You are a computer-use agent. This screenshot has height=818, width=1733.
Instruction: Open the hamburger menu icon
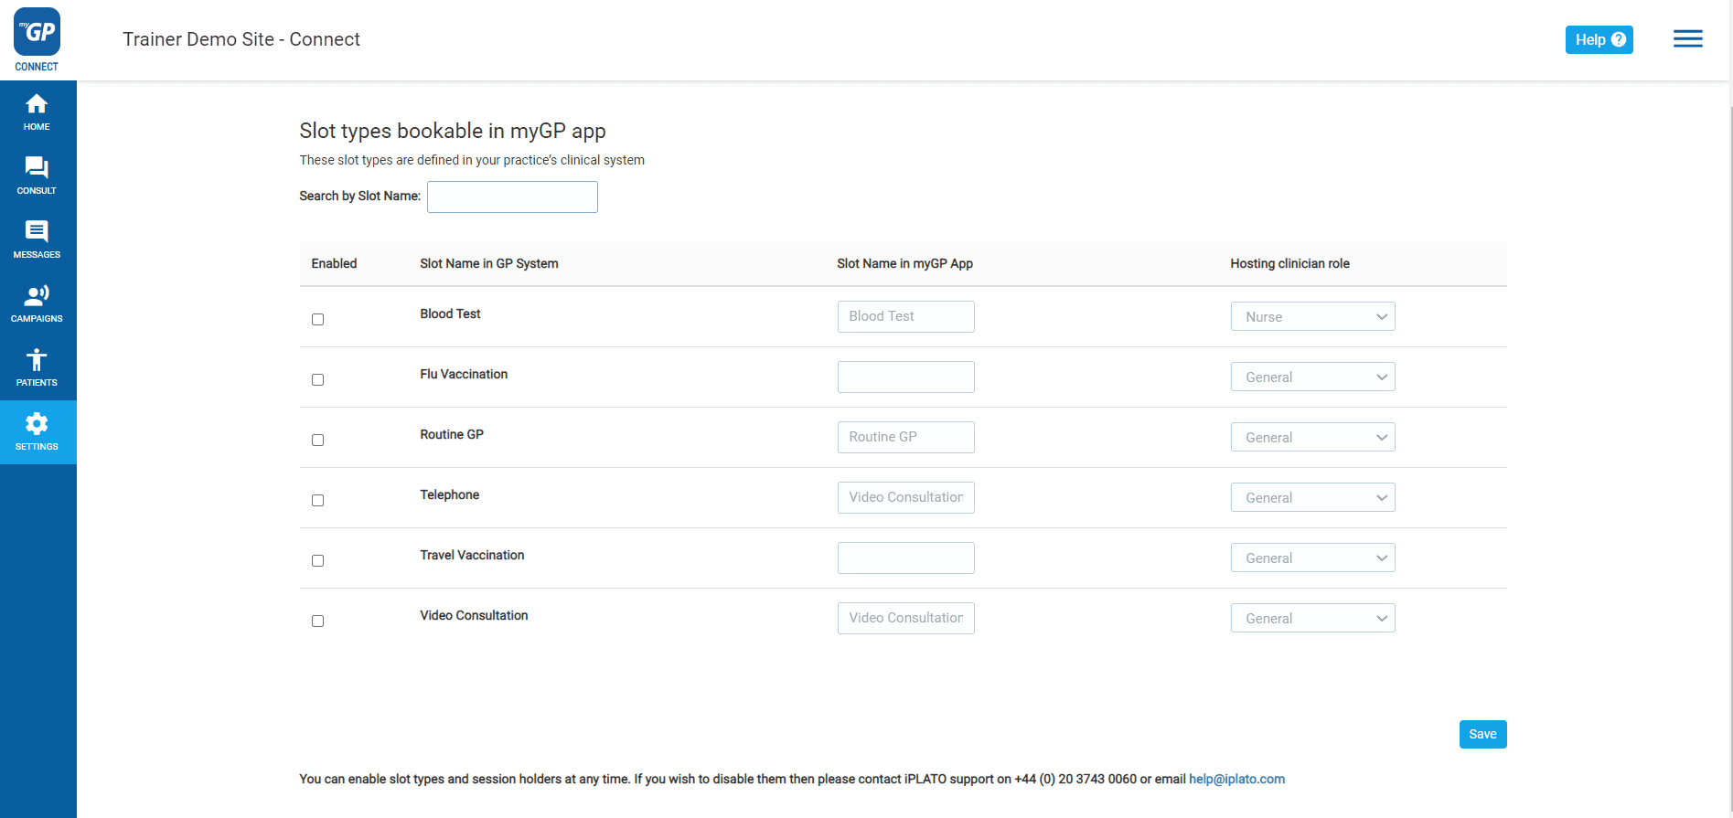tap(1687, 39)
